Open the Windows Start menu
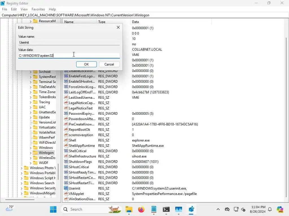 pyautogui.click(x=53, y=209)
